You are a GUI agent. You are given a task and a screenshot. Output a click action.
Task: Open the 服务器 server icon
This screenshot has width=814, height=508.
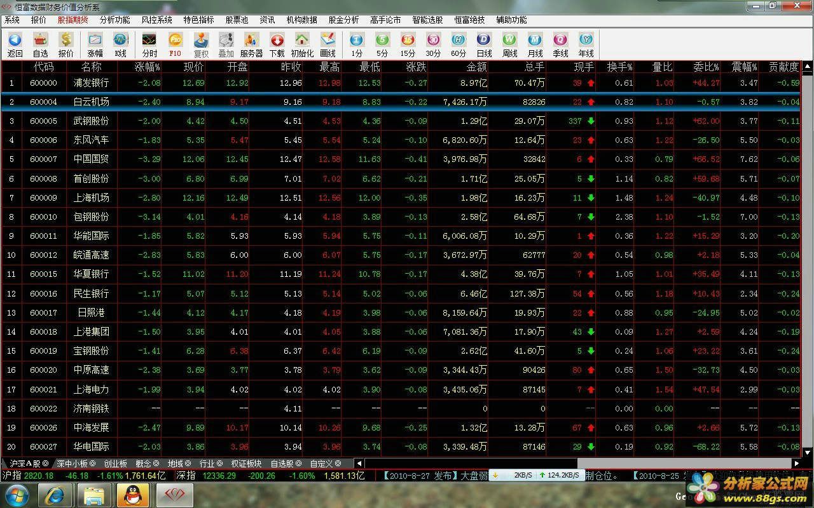[x=251, y=44]
